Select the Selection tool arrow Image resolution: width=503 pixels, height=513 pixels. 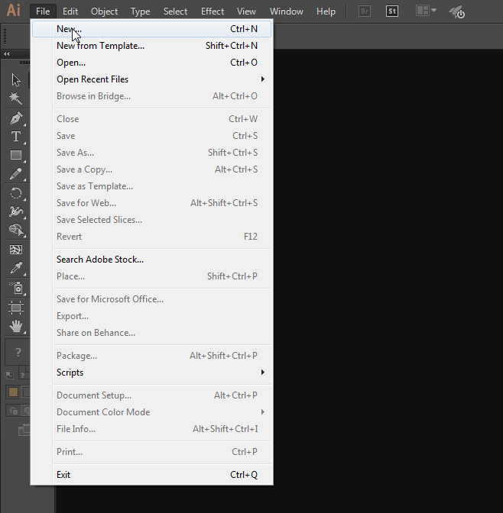(15, 80)
